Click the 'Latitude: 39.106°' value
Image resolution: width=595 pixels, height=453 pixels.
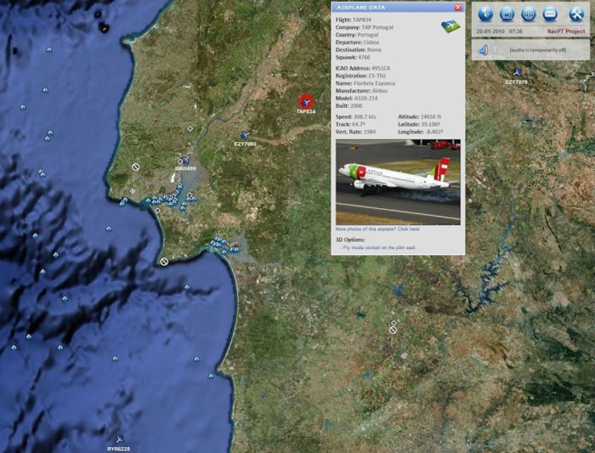418,124
